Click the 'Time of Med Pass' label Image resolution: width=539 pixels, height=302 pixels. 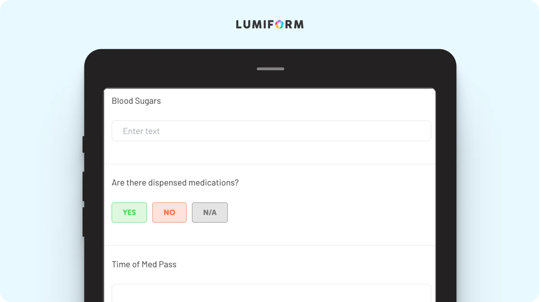click(x=144, y=264)
